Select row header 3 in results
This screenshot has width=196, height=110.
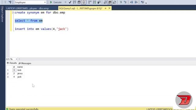8,77
